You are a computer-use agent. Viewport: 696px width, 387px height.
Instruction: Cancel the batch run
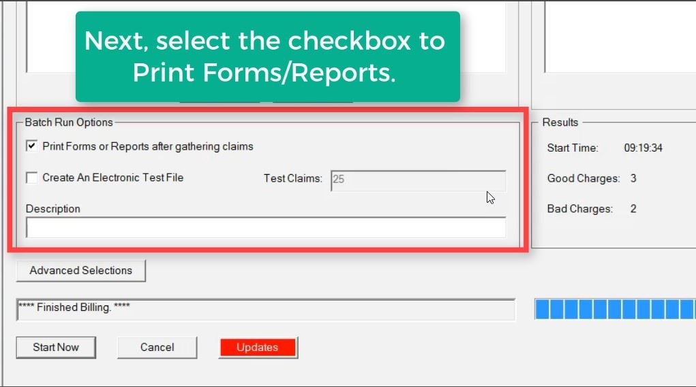tap(157, 348)
